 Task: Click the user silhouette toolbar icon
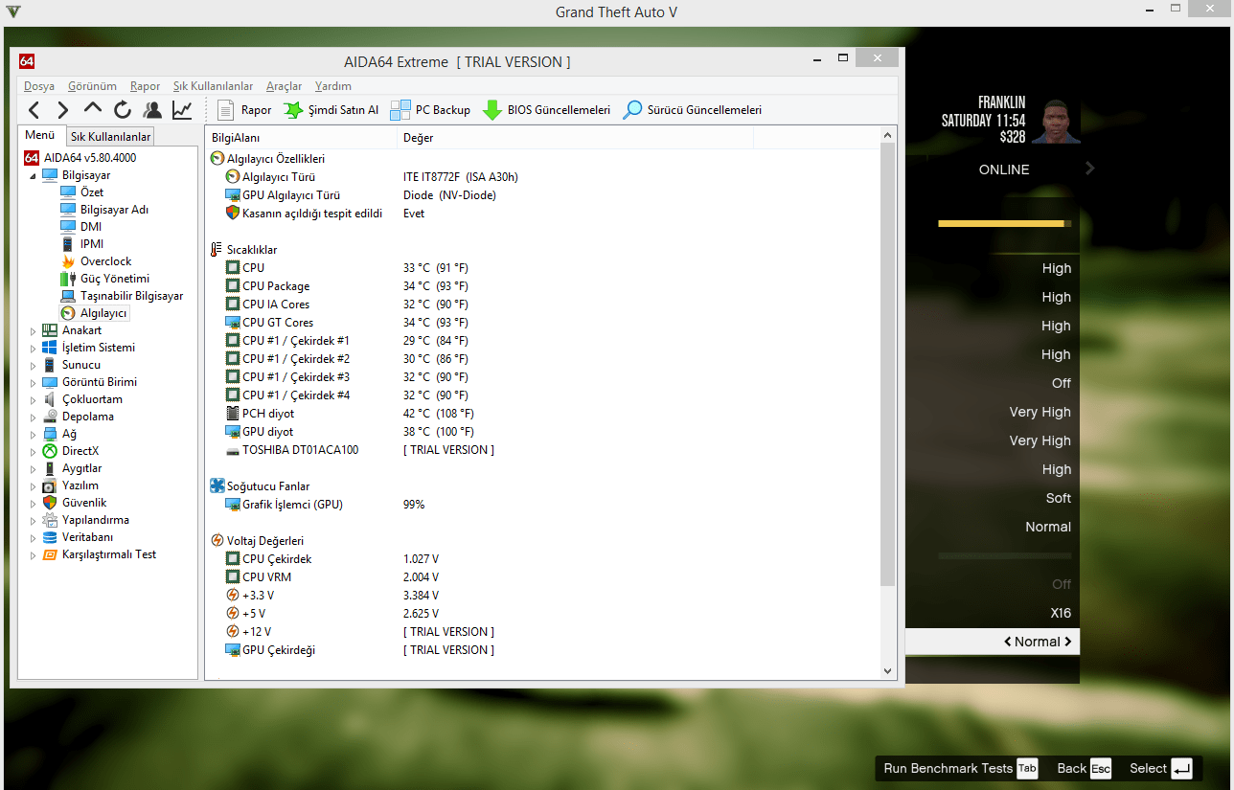(x=151, y=110)
